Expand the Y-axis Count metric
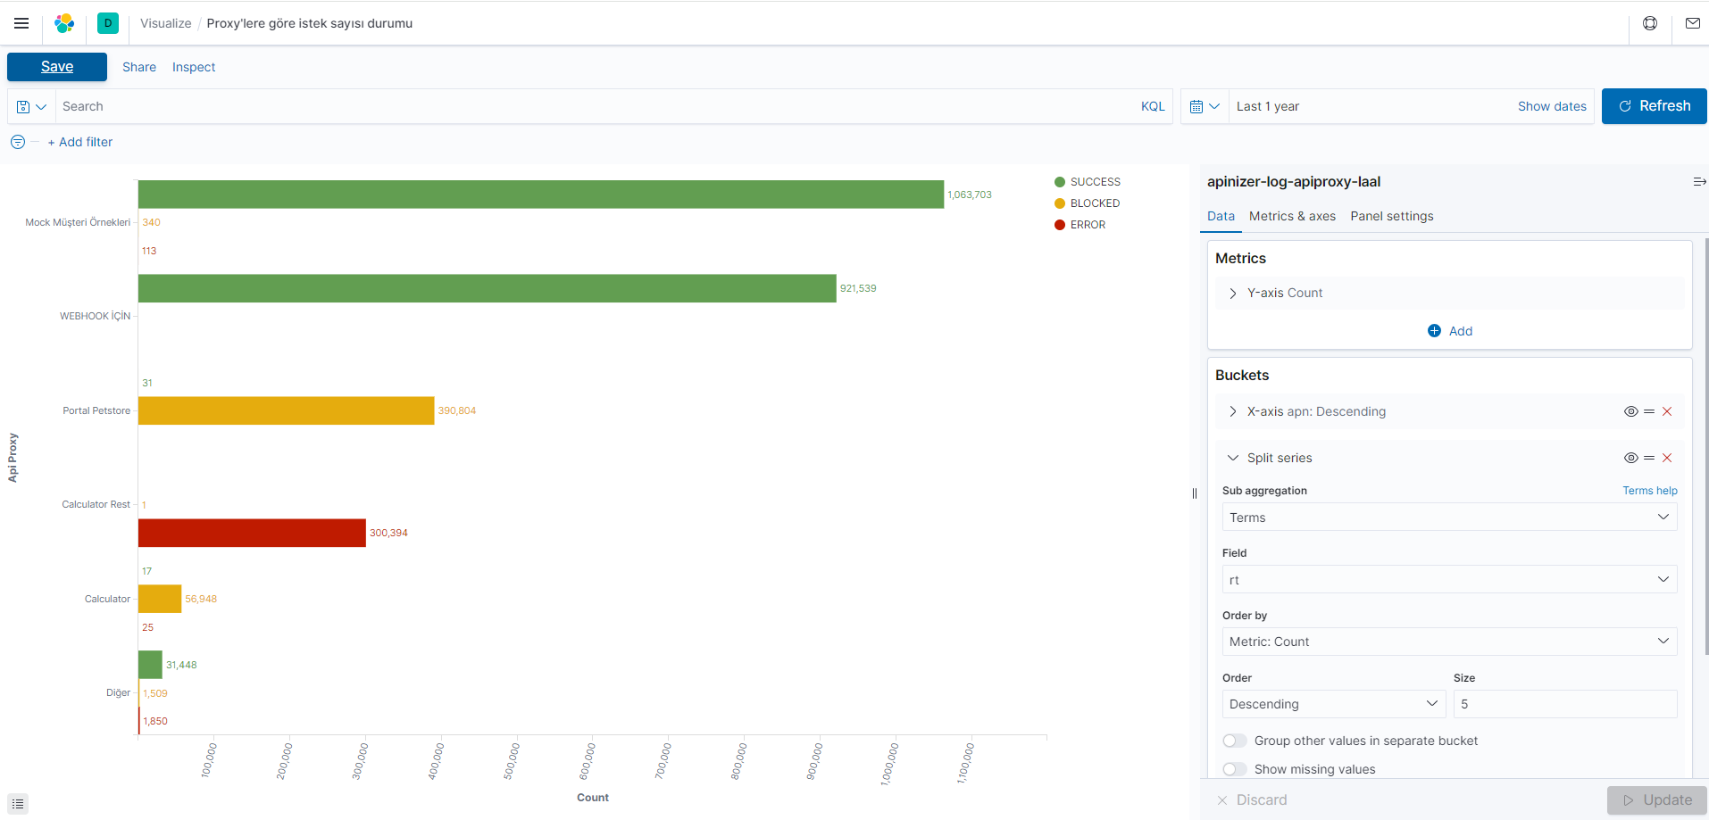This screenshot has width=1709, height=820. [1233, 293]
